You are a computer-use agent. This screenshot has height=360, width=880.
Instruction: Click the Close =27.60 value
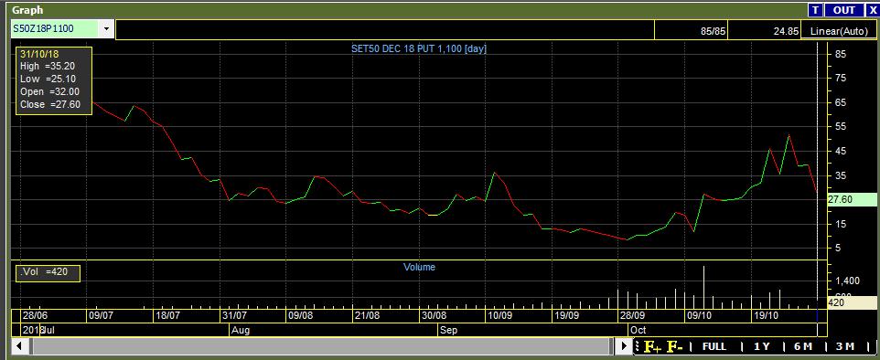click(50, 105)
